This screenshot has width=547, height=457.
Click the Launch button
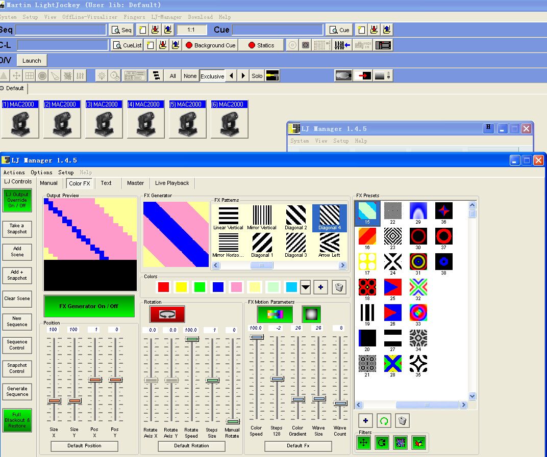click(32, 61)
